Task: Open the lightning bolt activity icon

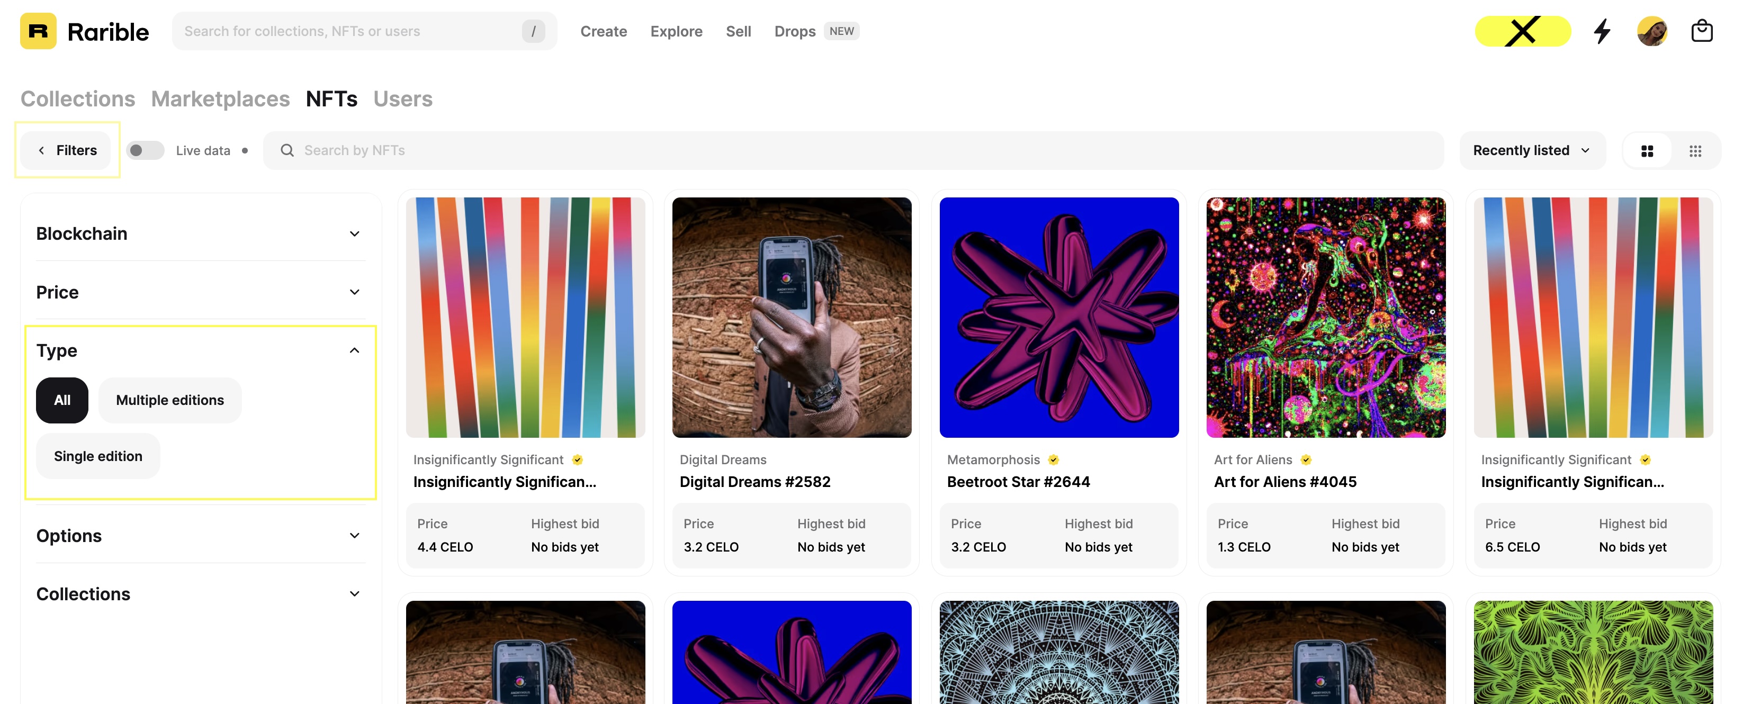Action: coord(1602,31)
